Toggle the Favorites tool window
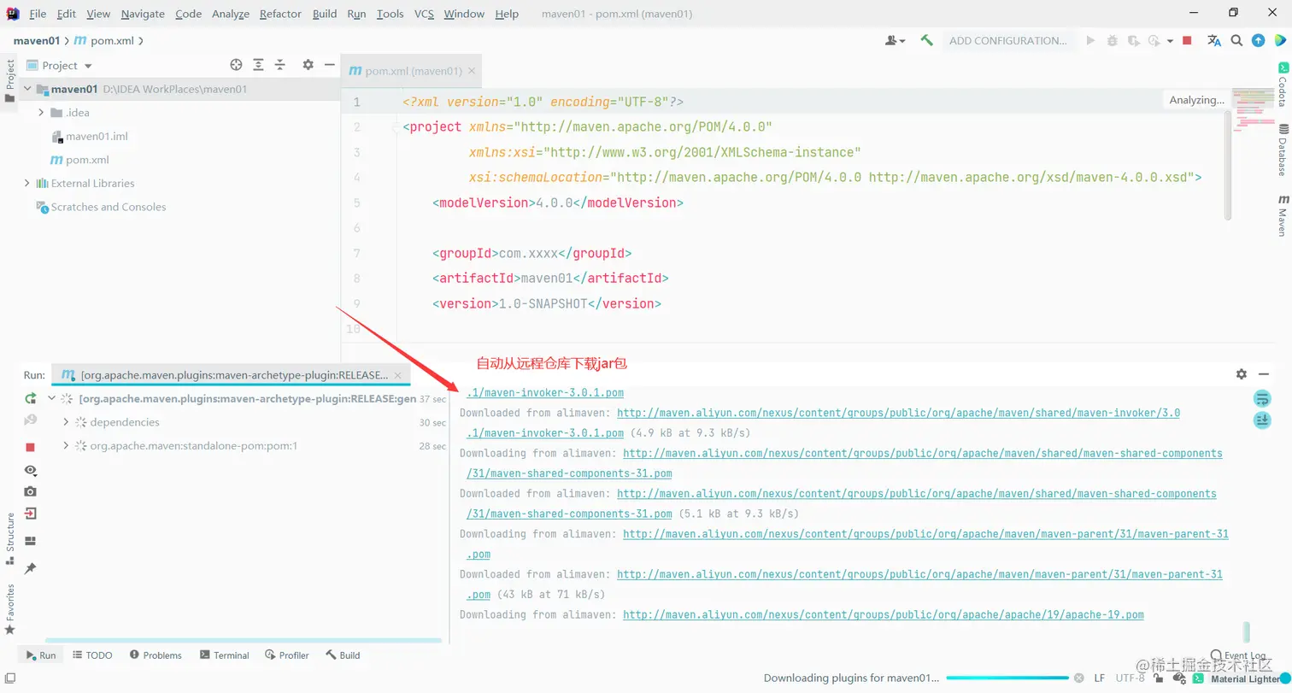 10,608
